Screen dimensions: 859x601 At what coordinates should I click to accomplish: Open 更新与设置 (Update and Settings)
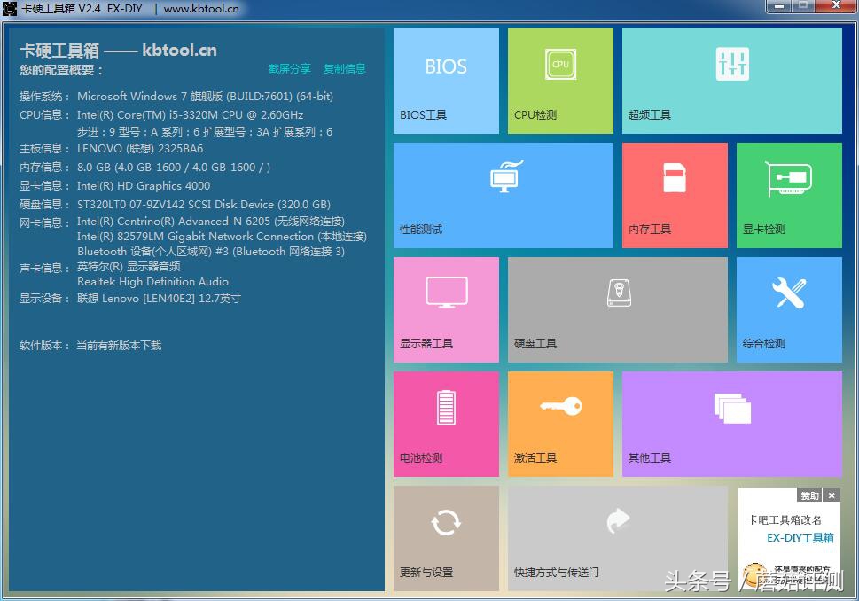coord(446,538)
